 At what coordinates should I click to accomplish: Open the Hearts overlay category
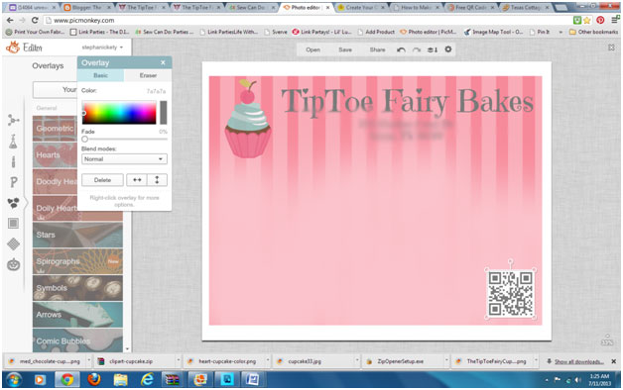click(55, 155)
